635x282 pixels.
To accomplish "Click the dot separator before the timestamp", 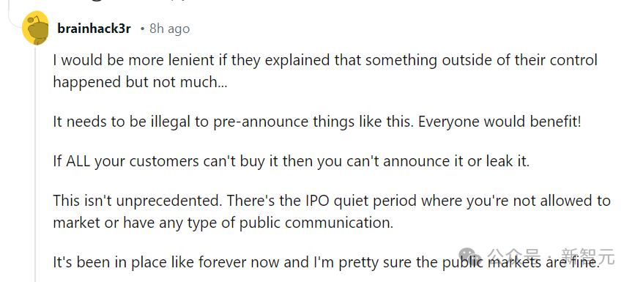I will [x=142, y=29].
